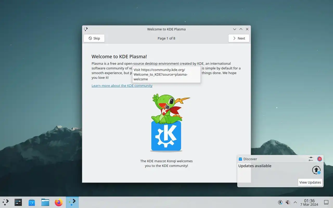Click the Welcome Center taskbar entry
The height and width of the screenshot is (208, 333).
coord(72,202)
